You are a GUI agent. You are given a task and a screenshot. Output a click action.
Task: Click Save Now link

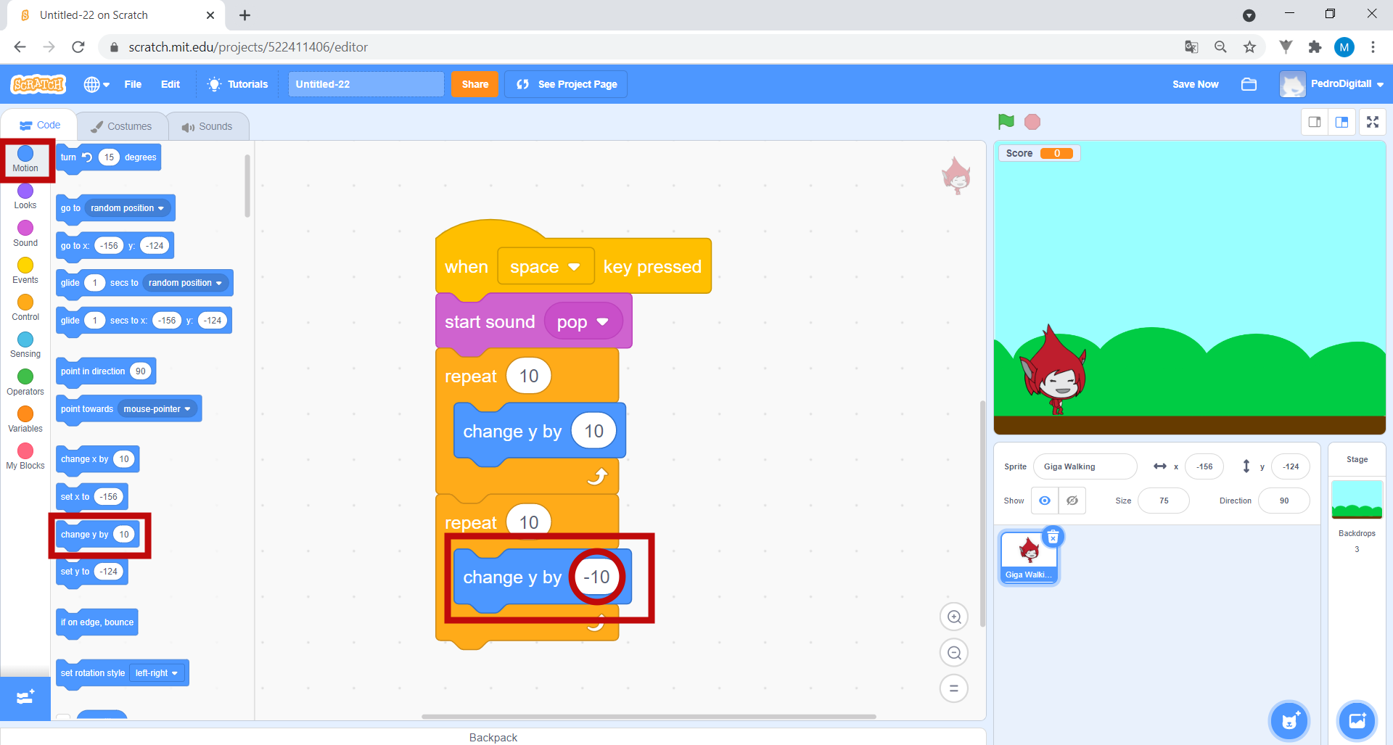(1195, 84)
